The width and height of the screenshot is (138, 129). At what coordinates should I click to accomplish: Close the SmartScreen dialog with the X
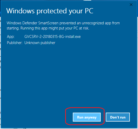pos(131,5)
